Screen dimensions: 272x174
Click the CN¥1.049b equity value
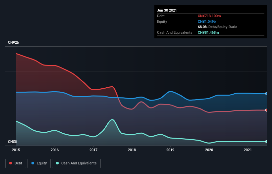click(x=207, y=22)
